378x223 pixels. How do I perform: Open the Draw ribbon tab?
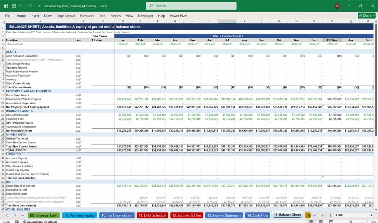48,15
